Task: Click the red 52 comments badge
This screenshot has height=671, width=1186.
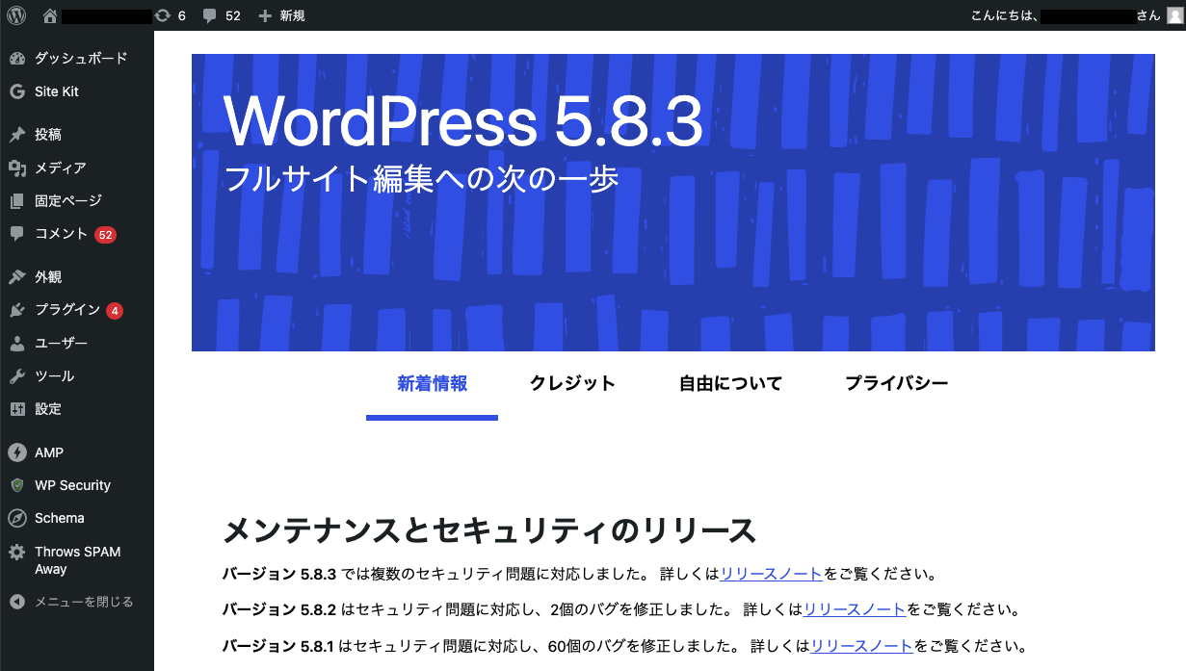Action: click(105, 235)
